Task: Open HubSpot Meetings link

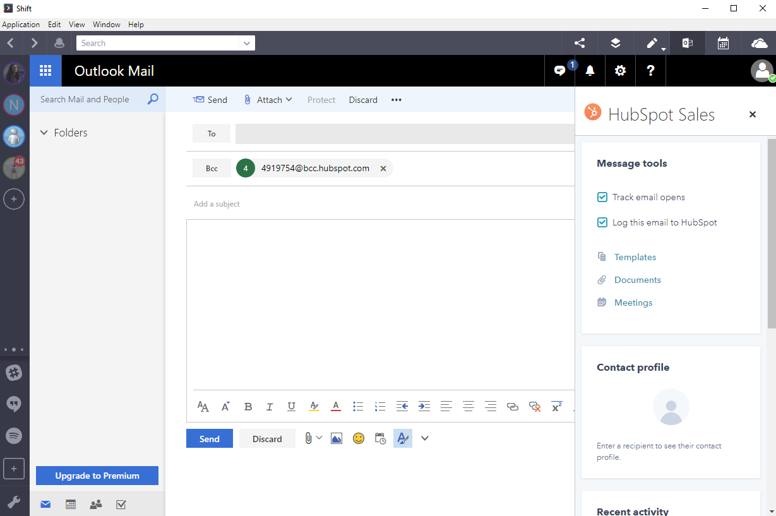Action: coord(633,303)
